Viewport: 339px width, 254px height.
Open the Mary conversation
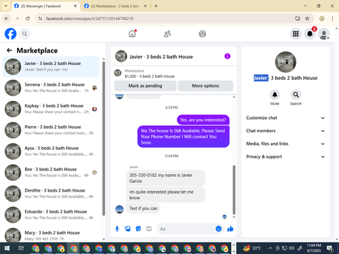(51, 235)
